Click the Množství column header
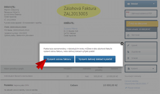 point(67,69)
